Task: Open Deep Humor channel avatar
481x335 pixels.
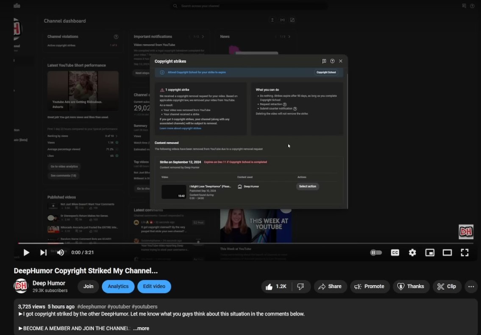Action: pyautogui.click(x=21, y=286)
